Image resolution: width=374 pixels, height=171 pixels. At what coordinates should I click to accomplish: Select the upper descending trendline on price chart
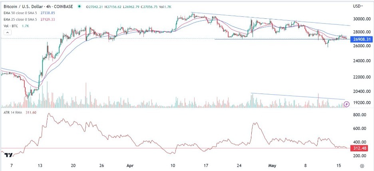(x=271, y=19)
